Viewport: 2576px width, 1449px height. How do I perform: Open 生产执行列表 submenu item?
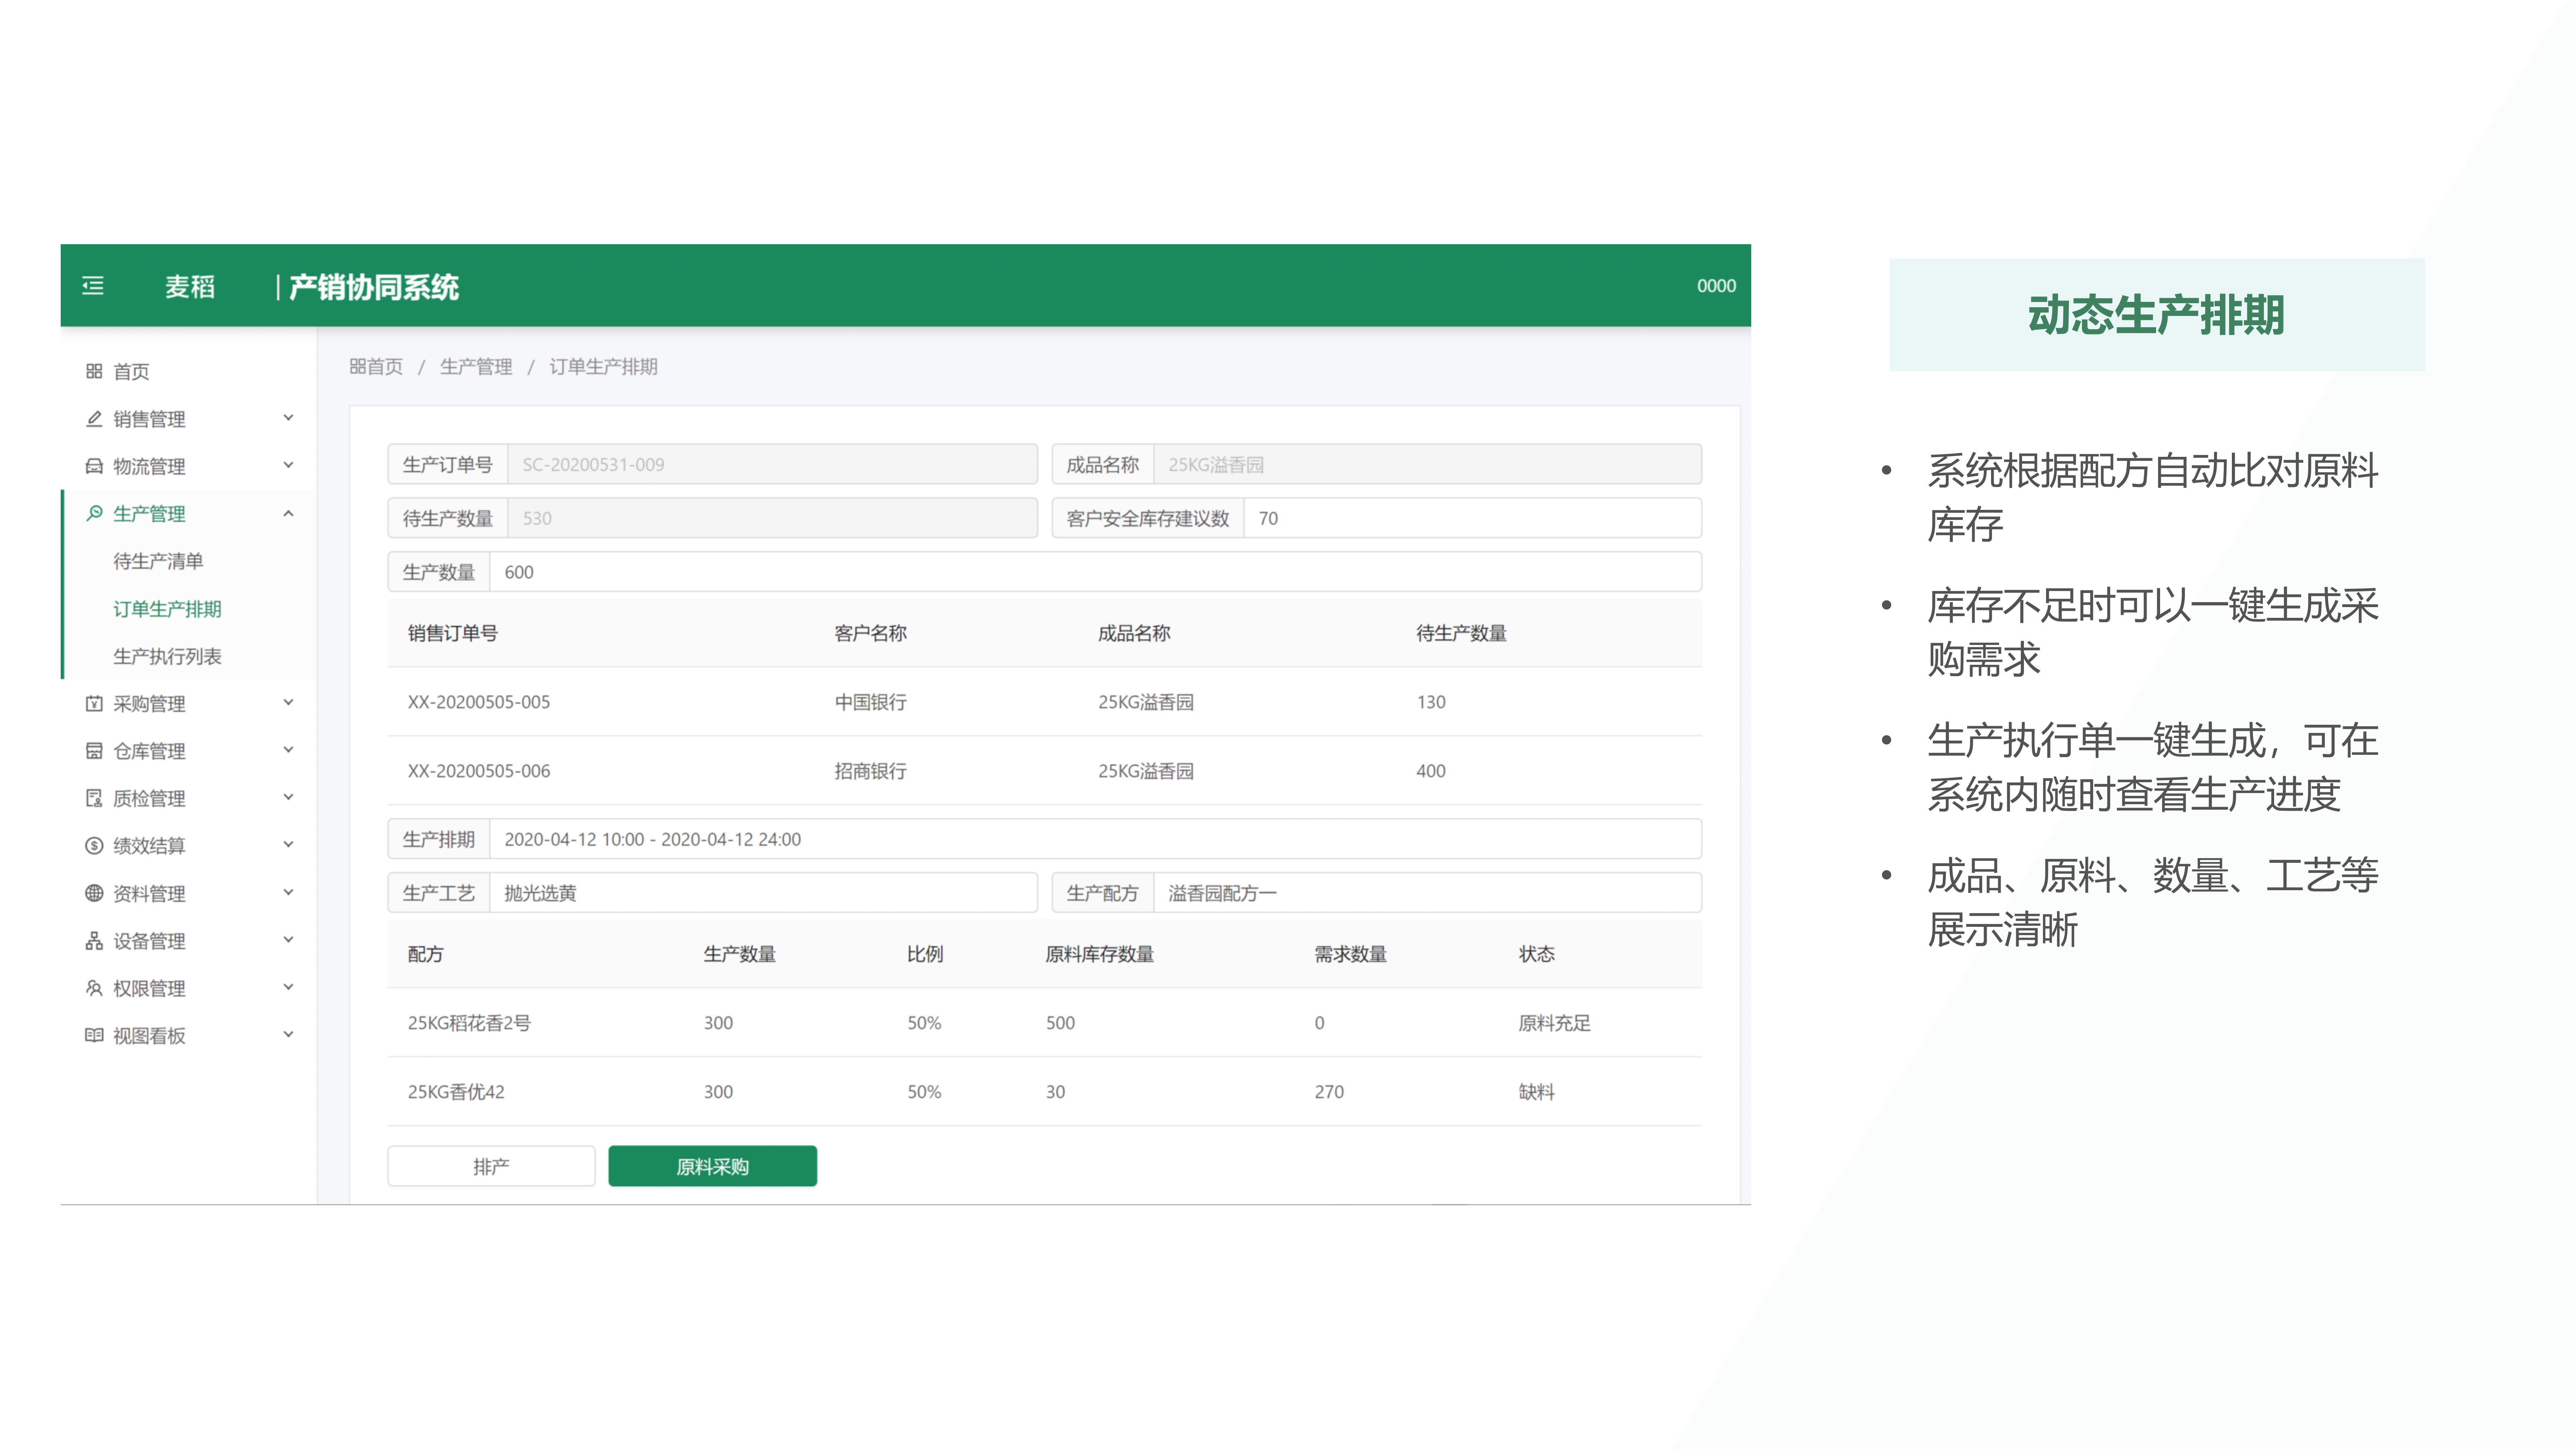coord(167,656)
